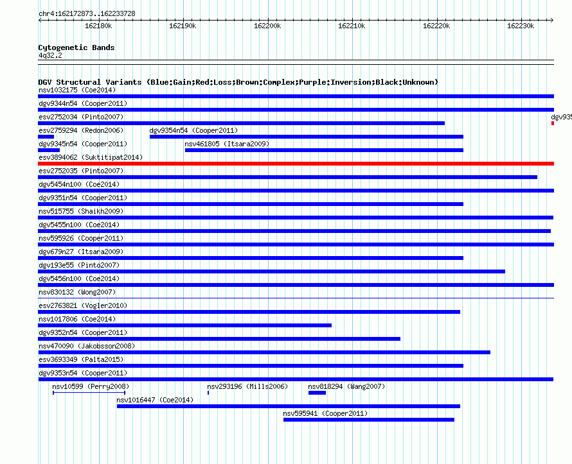Click the blue dgv9354n54 gain bar
This screenshot has height=464, width=572.
pos(307,137)
